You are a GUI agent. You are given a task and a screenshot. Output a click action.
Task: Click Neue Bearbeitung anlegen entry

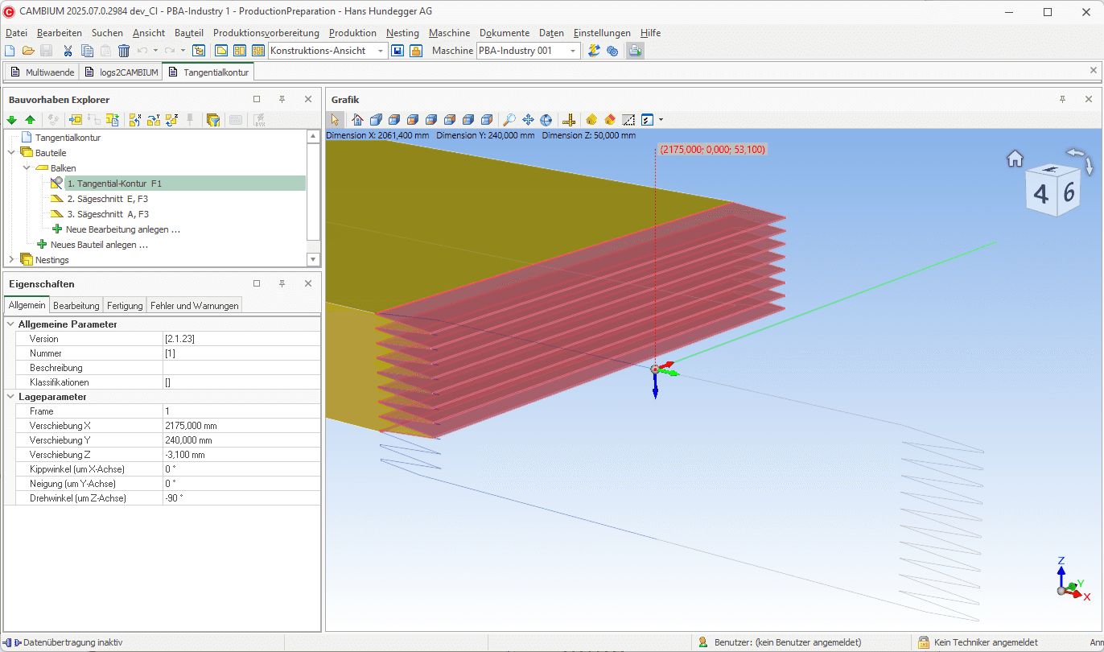(122, 229)
